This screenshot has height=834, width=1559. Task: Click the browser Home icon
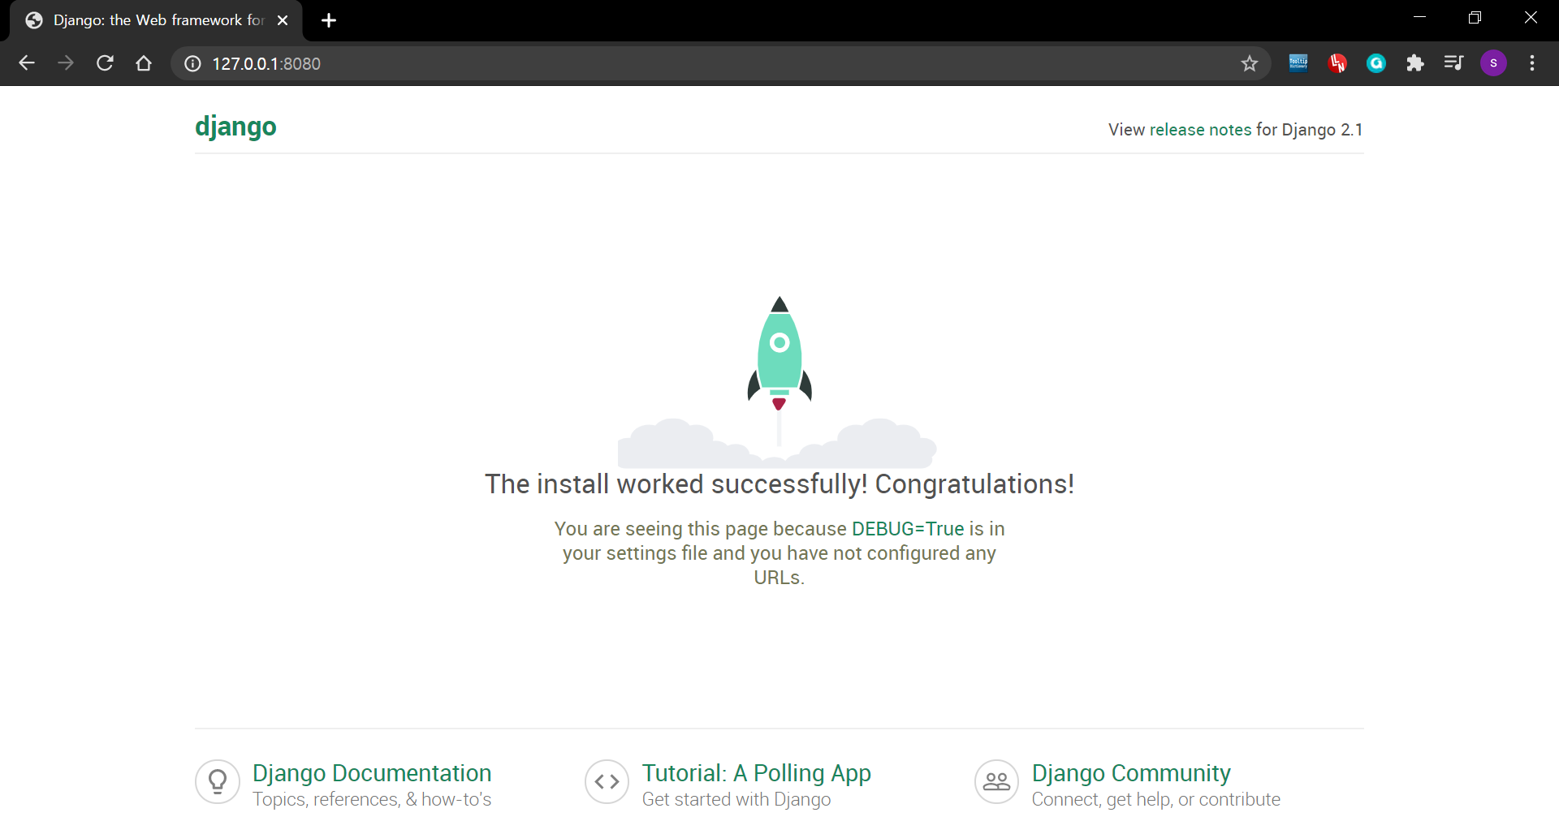pos(143,63)
